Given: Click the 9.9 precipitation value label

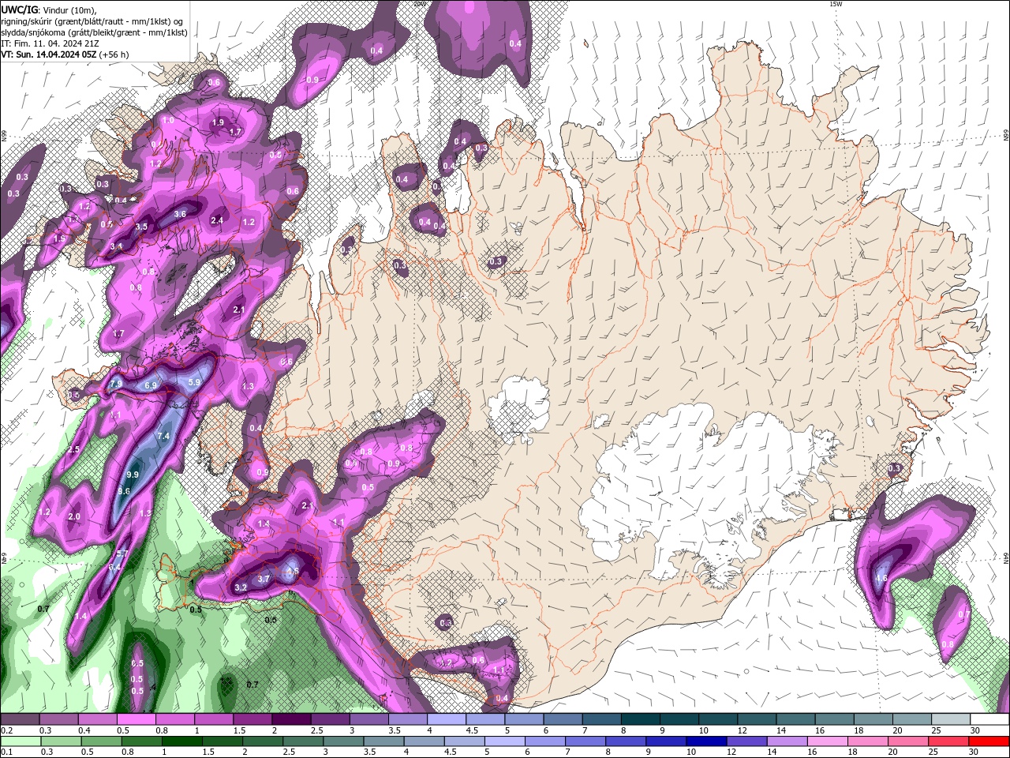Looking at the screenshot, I should click(133, 475).
